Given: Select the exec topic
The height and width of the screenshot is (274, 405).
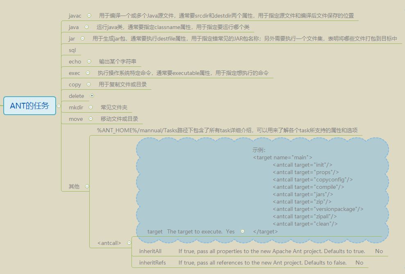Looking at the screenshot, I should tap(75, 73).
